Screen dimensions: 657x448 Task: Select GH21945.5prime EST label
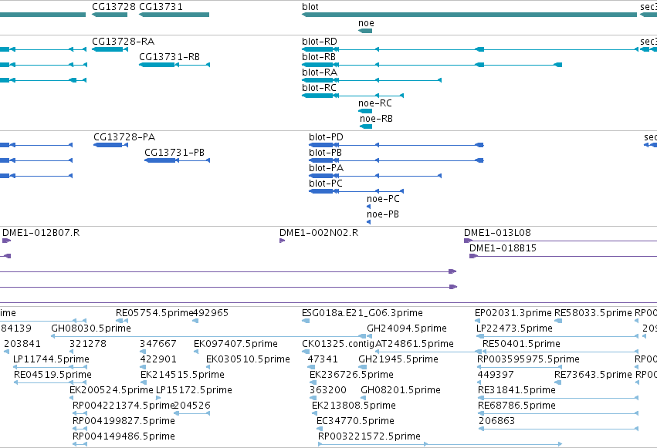tap(398, 360)
